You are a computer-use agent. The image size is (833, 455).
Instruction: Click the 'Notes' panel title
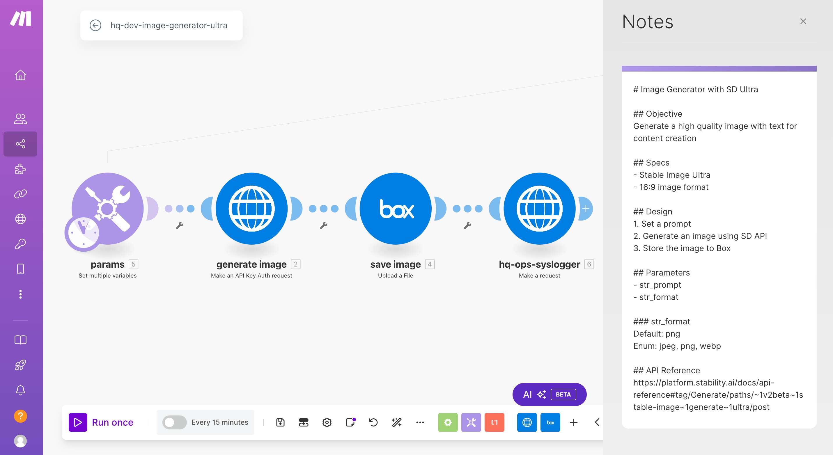pos(647,22)
